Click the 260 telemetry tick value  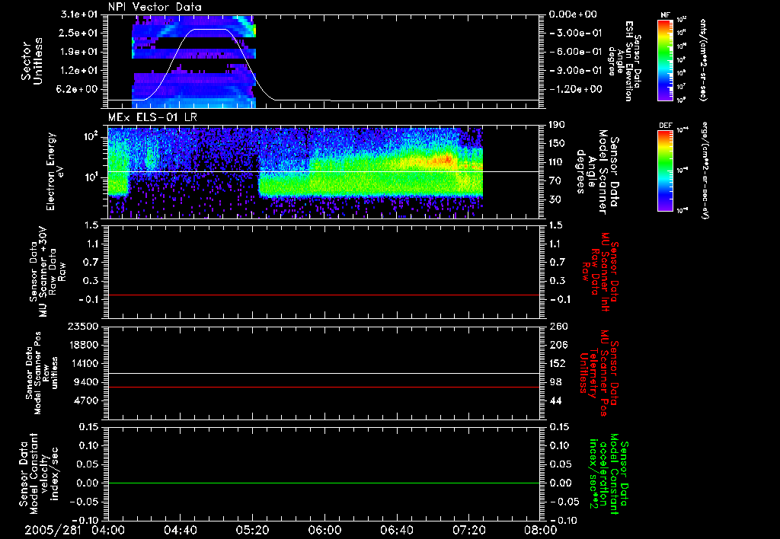point(557,327)
